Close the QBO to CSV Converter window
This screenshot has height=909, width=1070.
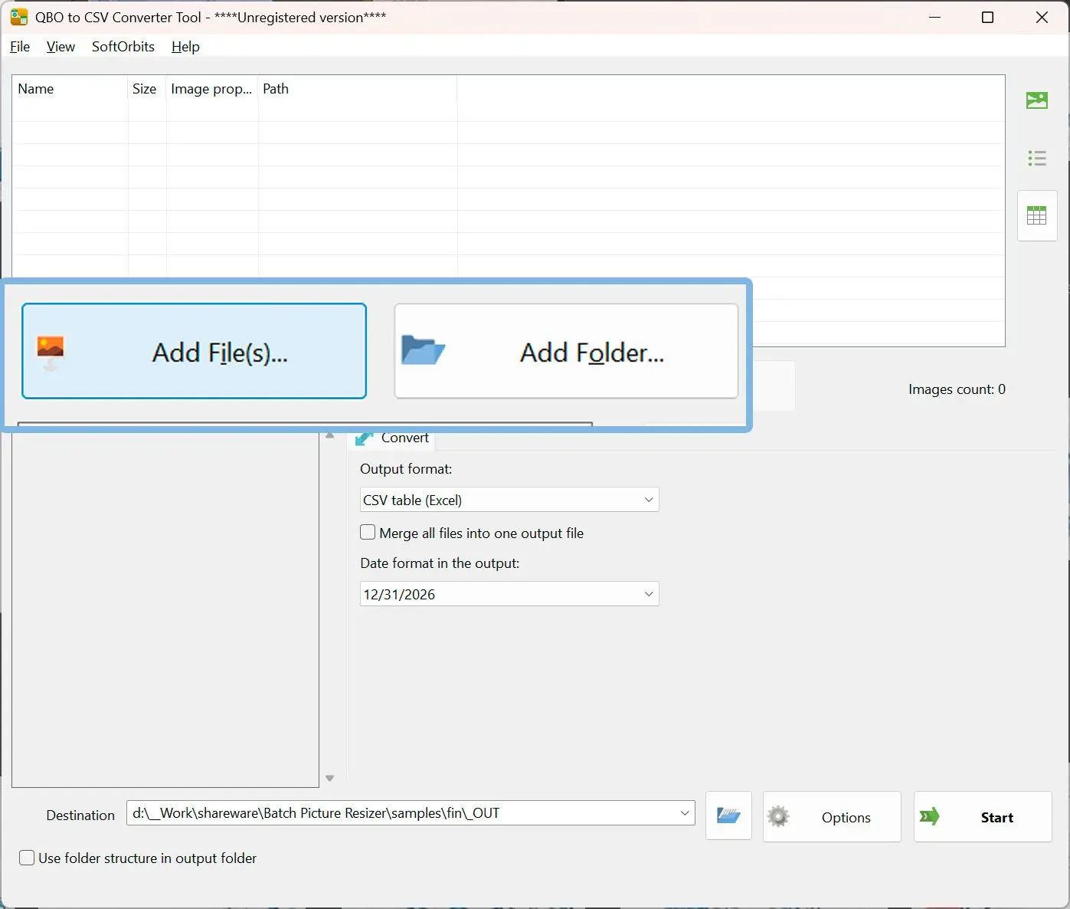[x=1042, y=18]
